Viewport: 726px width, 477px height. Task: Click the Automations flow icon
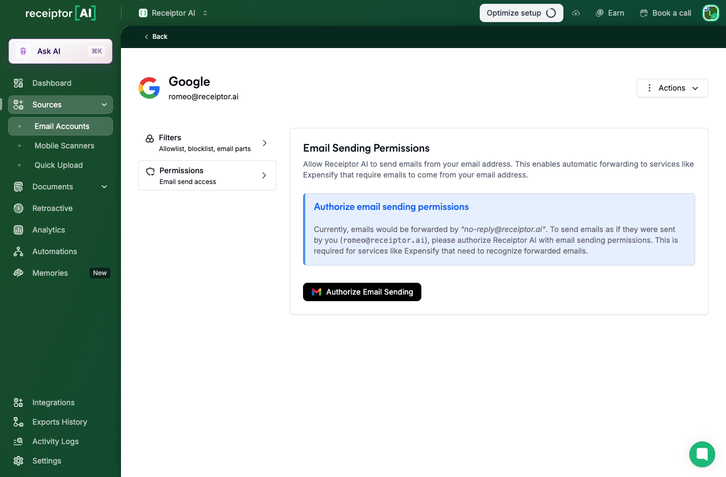tap(18, 251)
